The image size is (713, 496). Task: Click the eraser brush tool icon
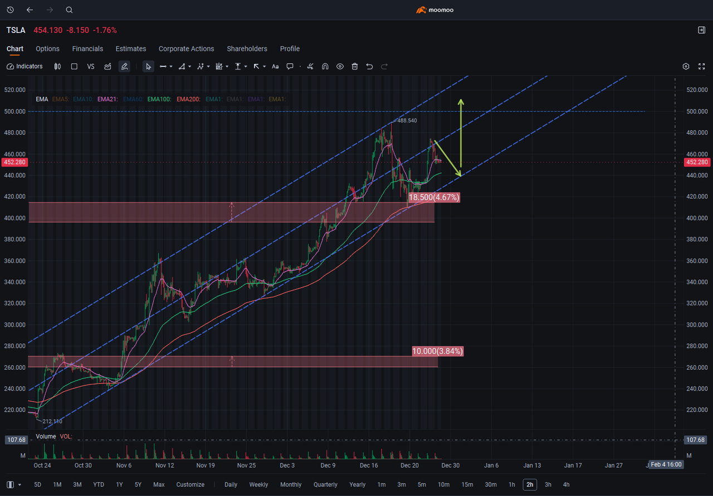tap(310, 66)
